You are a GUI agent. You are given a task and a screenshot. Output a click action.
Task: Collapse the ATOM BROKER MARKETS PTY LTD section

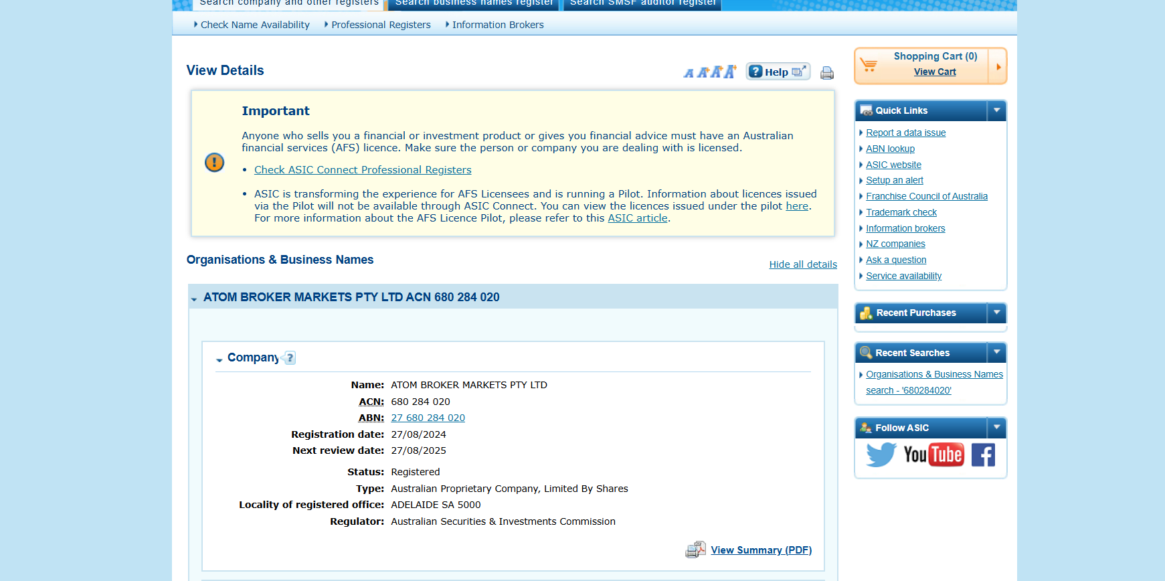coord(194,299)
